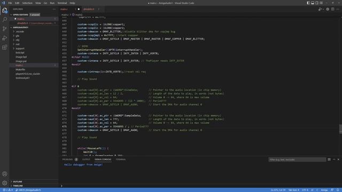Collapse the AMIGAAUDIO1 folder section
The image size is (342, 192).
coord(34,27)
